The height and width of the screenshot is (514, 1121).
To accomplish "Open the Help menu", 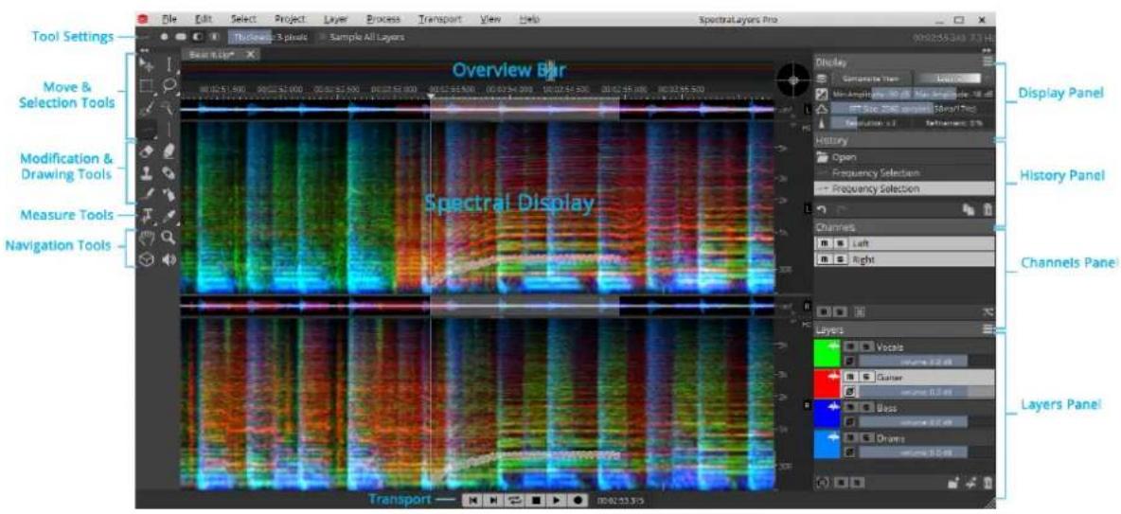I will click(530, 19).
